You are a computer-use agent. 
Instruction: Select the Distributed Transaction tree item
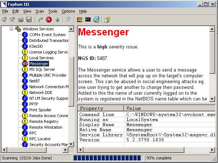(49, 40)
